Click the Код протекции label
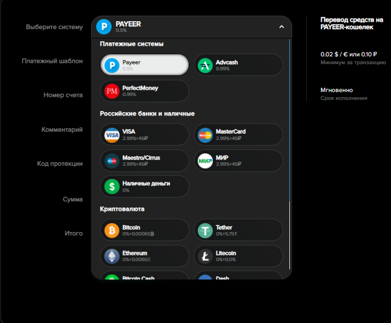391x323 pixels. [x=60, y=163]
